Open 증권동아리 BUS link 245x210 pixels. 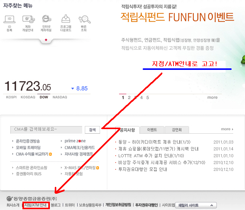point(29,174)
